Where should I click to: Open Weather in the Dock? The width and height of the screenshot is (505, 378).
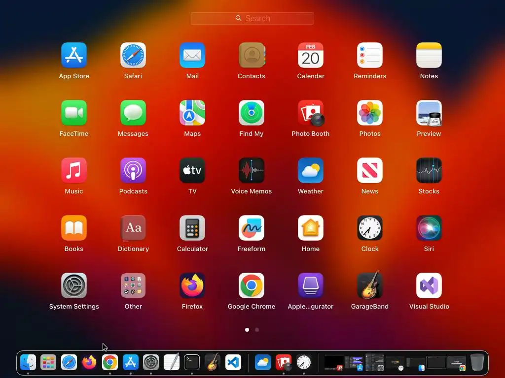(263, 362)
